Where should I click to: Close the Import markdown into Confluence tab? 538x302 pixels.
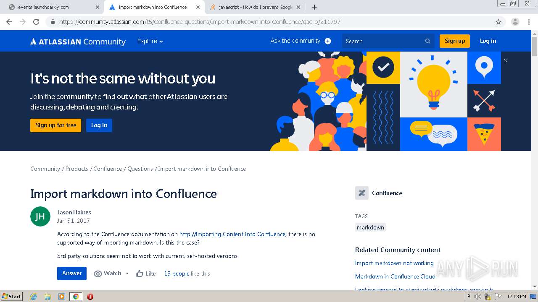[198, 7]
